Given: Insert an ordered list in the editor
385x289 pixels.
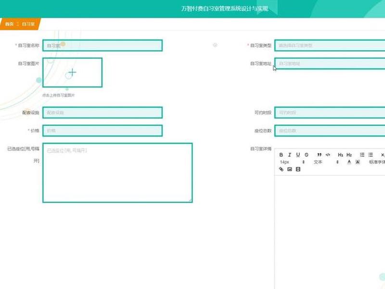Looking at the screenshot, I should pos(362,155).
